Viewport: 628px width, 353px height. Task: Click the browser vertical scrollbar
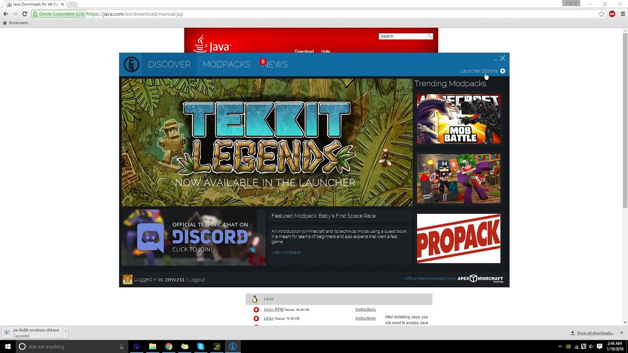point(625,119)
